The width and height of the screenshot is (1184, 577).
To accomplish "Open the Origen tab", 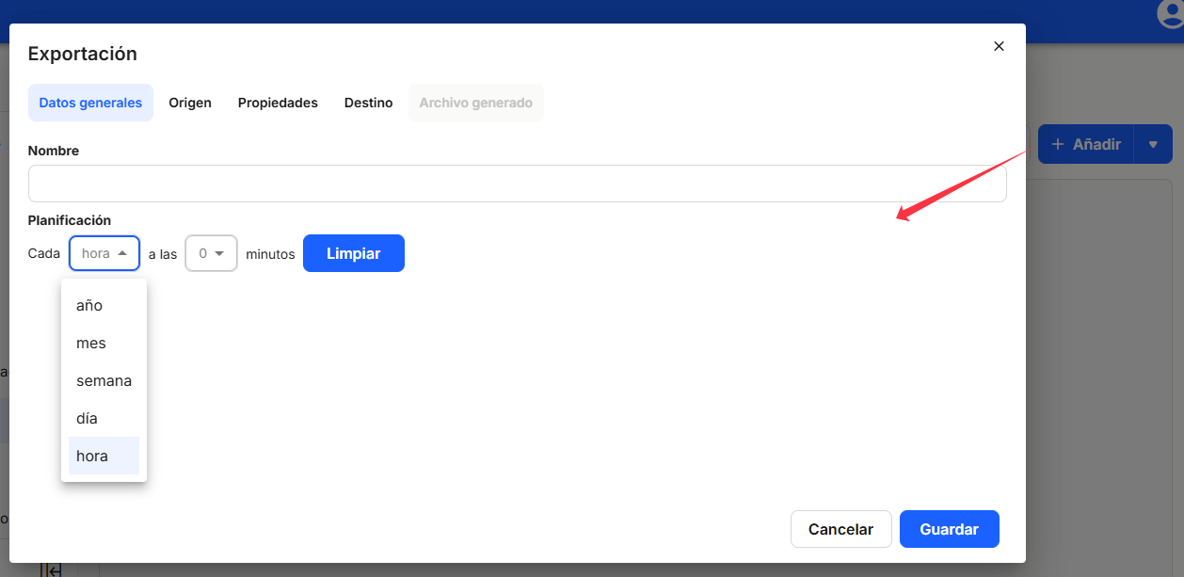I will [190, 103].
